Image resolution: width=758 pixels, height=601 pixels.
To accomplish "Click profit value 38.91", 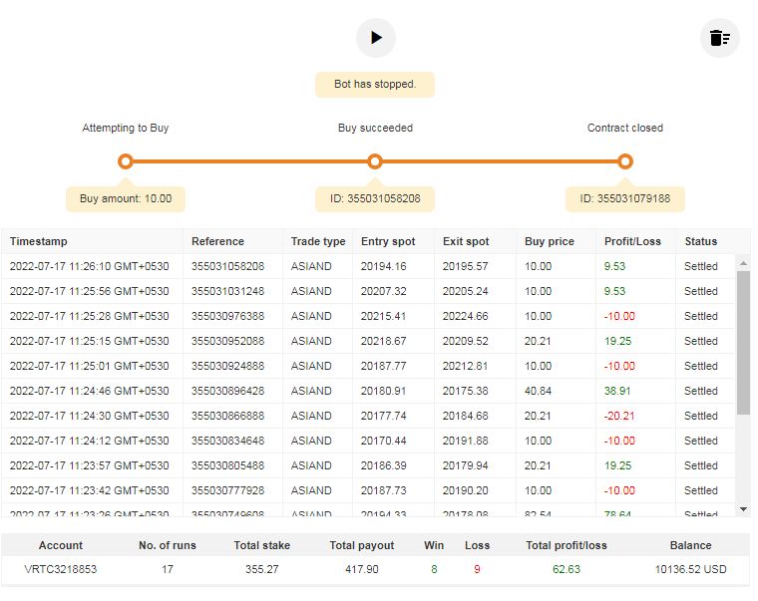I will pyautogui.click(x=617, y=391).
